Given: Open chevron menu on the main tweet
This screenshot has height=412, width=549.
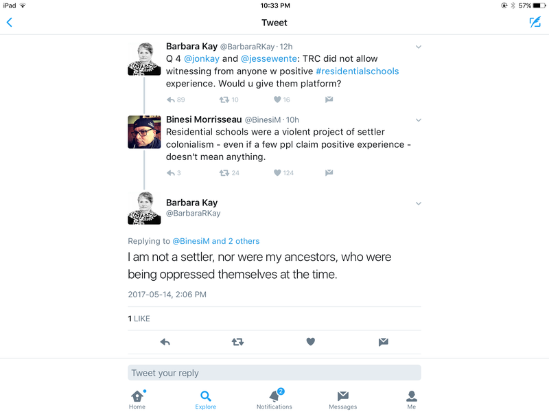Looking at the screenshot, I should click(x=419, y=203).
